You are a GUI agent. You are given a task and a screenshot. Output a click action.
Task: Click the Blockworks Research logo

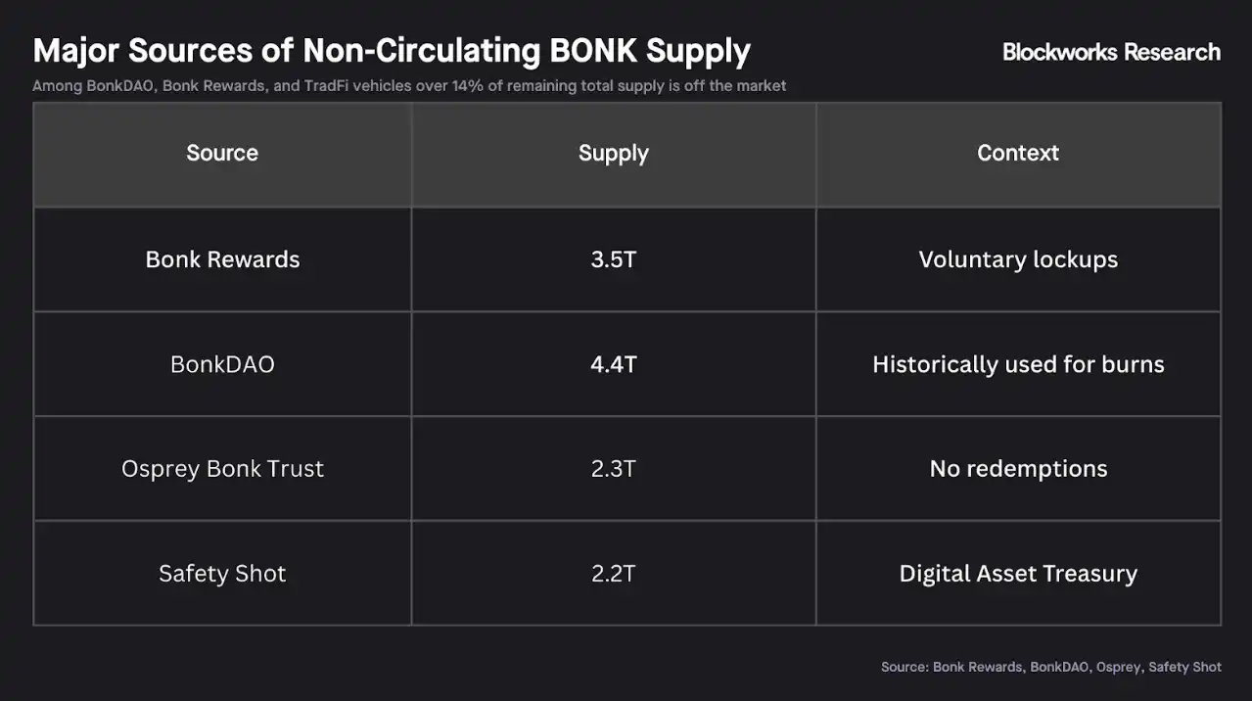(x=1111, y=52)
